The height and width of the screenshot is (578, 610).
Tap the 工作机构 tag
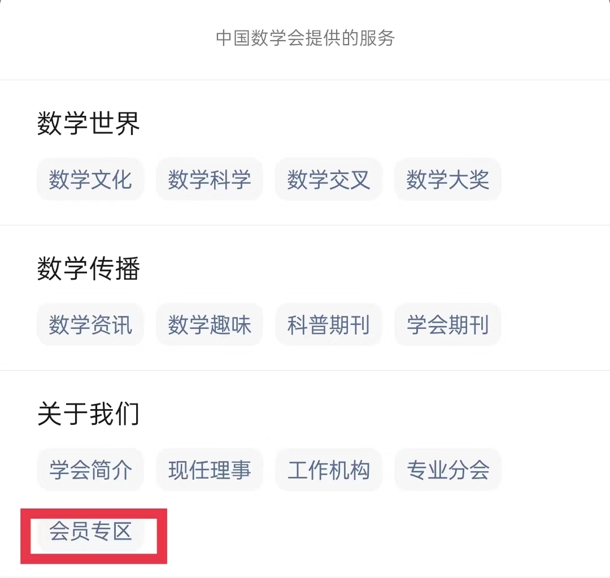(x=329, y=470)
